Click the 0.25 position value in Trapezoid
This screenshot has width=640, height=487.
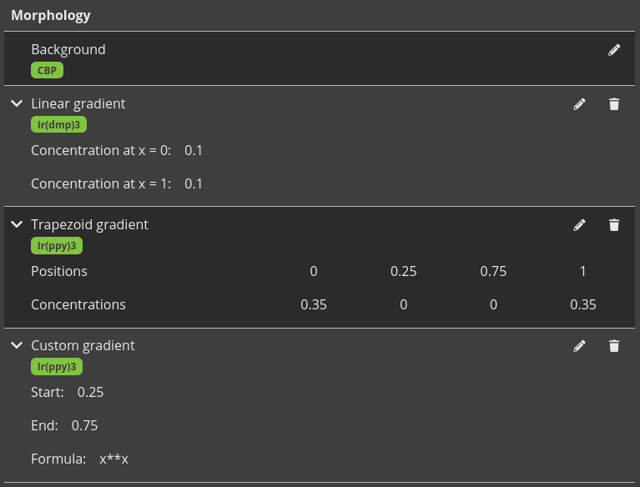click(403, 271)
